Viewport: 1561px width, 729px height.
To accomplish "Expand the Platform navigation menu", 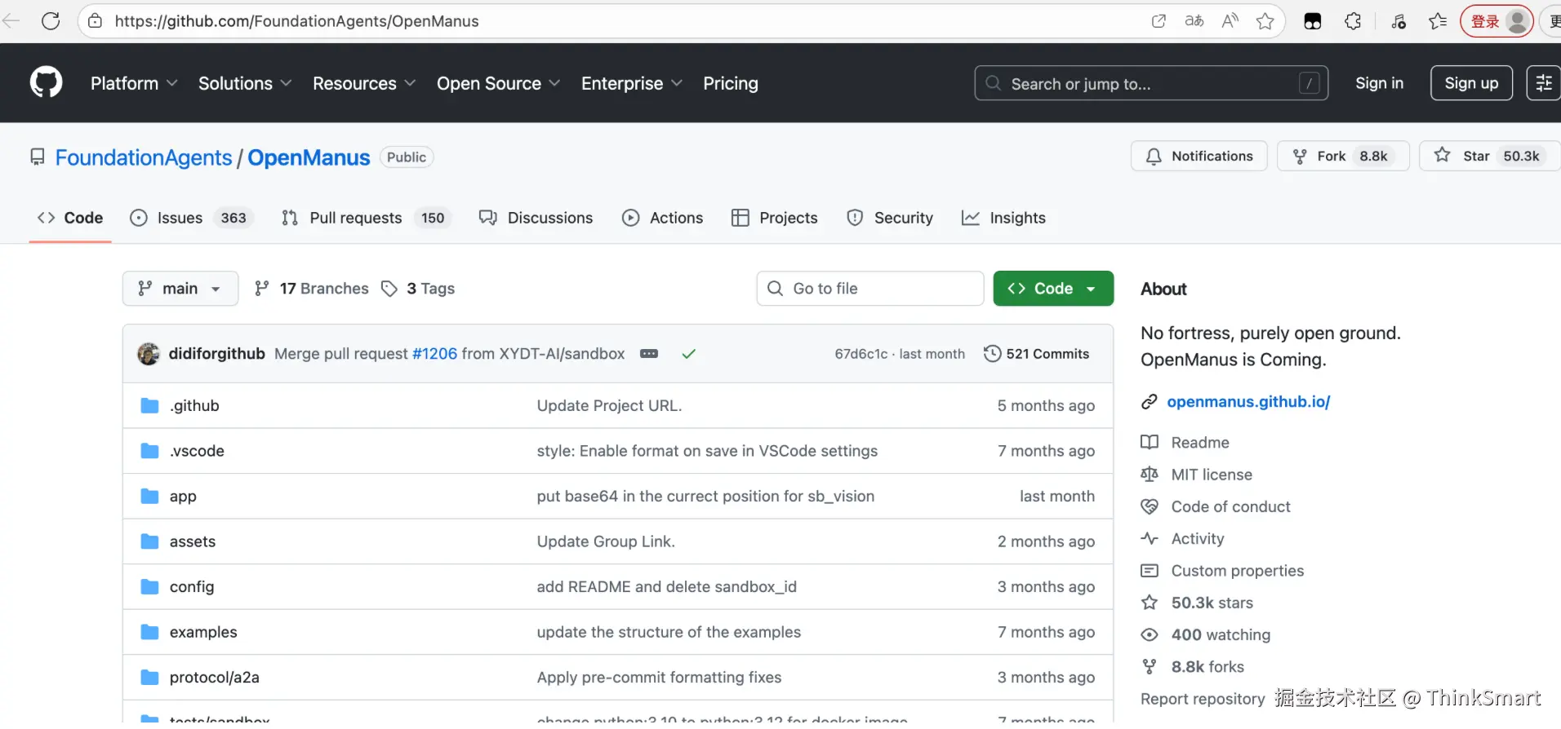I will coord(134,83).
